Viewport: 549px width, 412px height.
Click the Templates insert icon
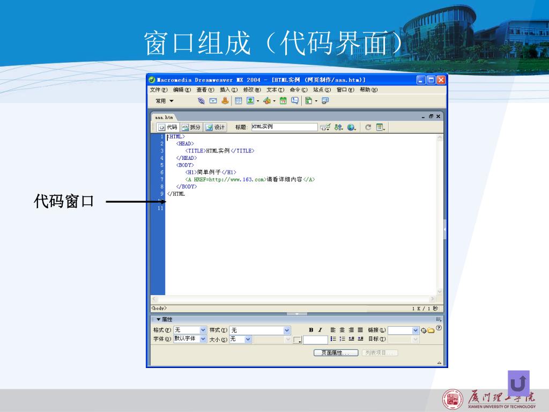[x=308, y=101]
